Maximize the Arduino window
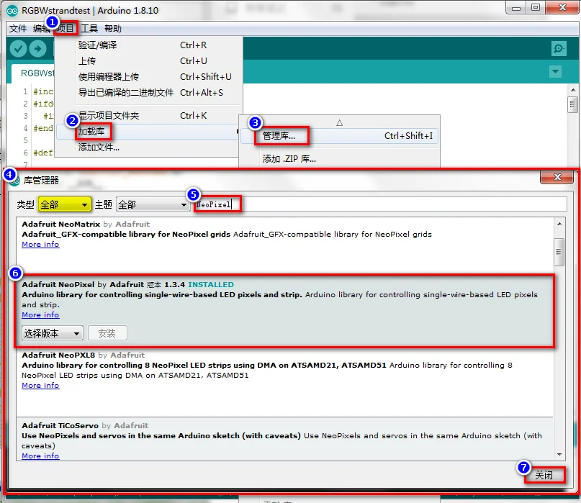581x503 pixels. pos(536,8)
